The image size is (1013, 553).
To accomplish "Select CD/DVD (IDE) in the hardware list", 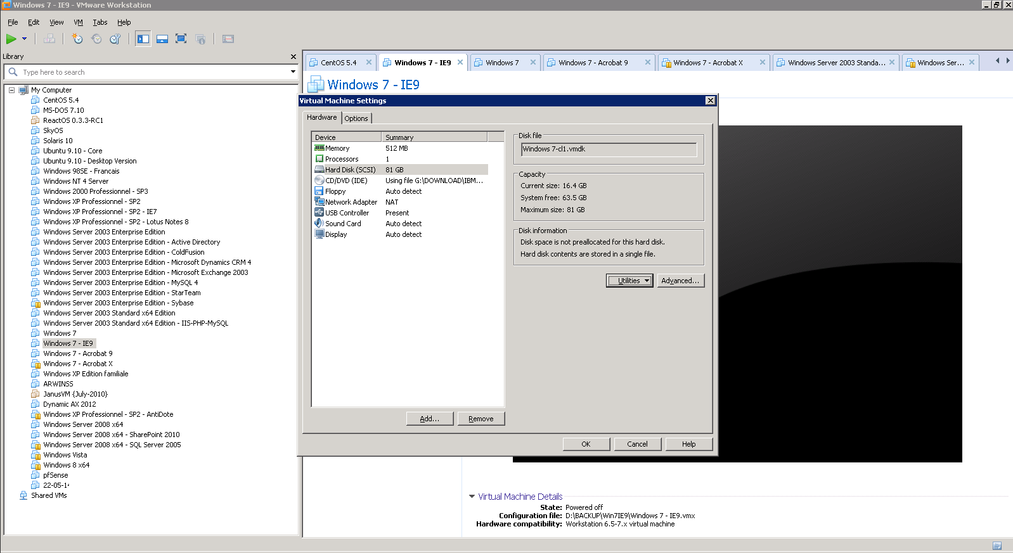I will click(345, 181).
